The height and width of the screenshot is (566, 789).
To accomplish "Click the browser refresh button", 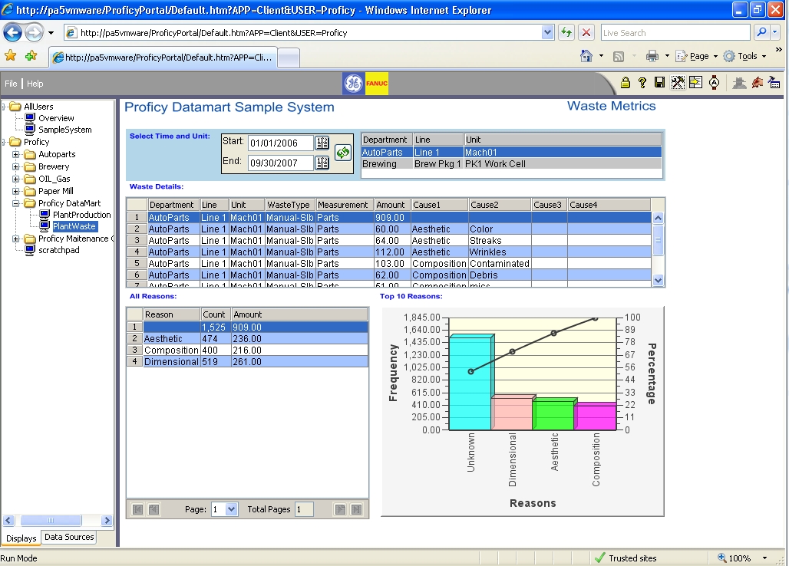I will point(566,33).
